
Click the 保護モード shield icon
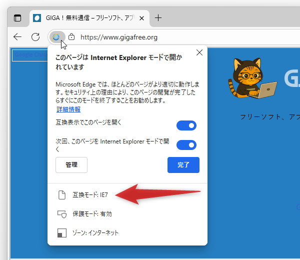click(62, 214)
